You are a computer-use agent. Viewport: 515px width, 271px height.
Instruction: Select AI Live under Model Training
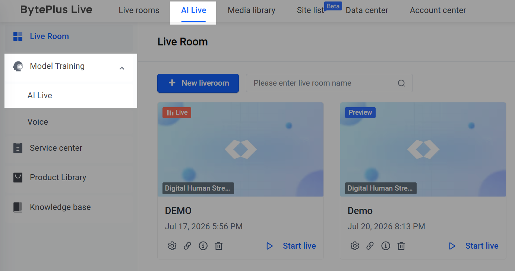click(40, 95)
